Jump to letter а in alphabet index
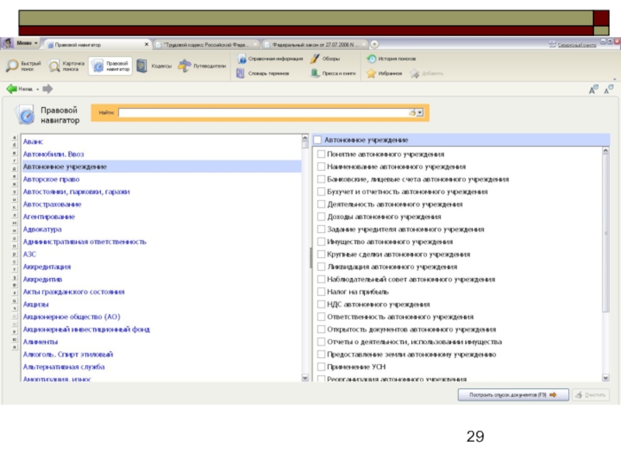Image resolution: width=621 pixels, height=466 pixels. coord(14,138)
